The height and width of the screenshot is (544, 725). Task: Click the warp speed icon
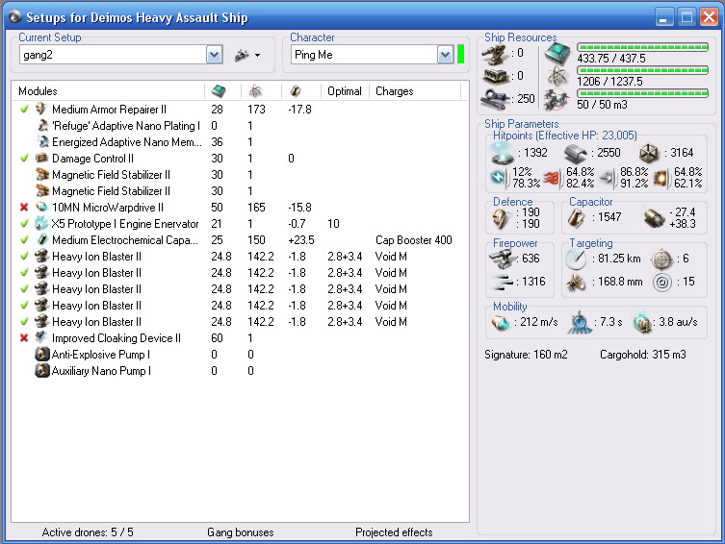click(x=643, y=322)
